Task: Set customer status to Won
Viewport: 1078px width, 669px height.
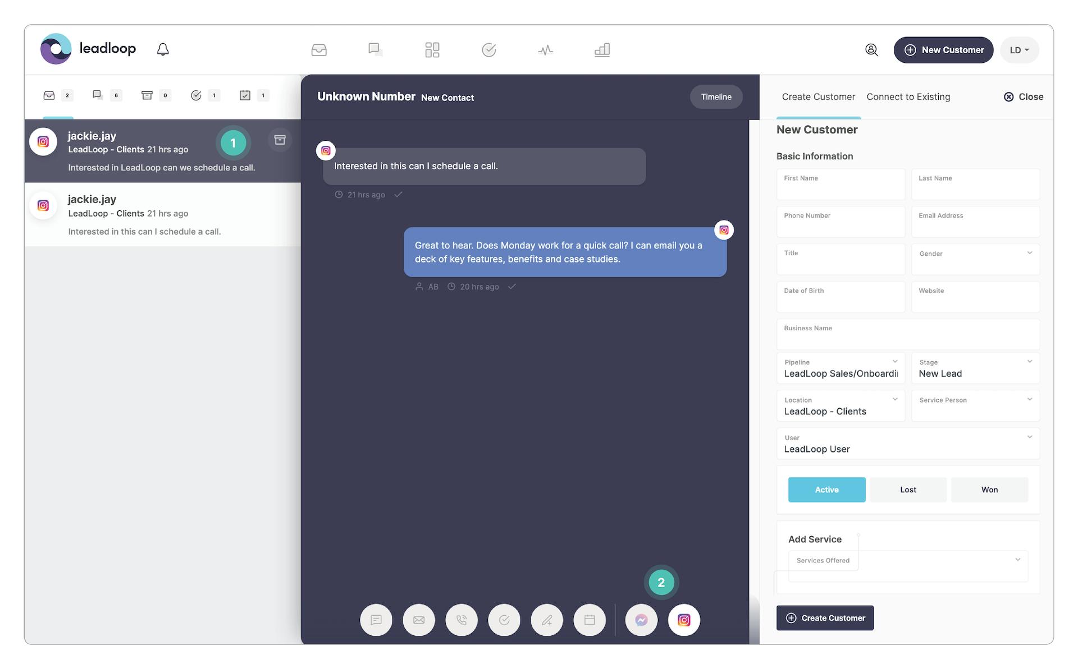Action: click(989, 490)
